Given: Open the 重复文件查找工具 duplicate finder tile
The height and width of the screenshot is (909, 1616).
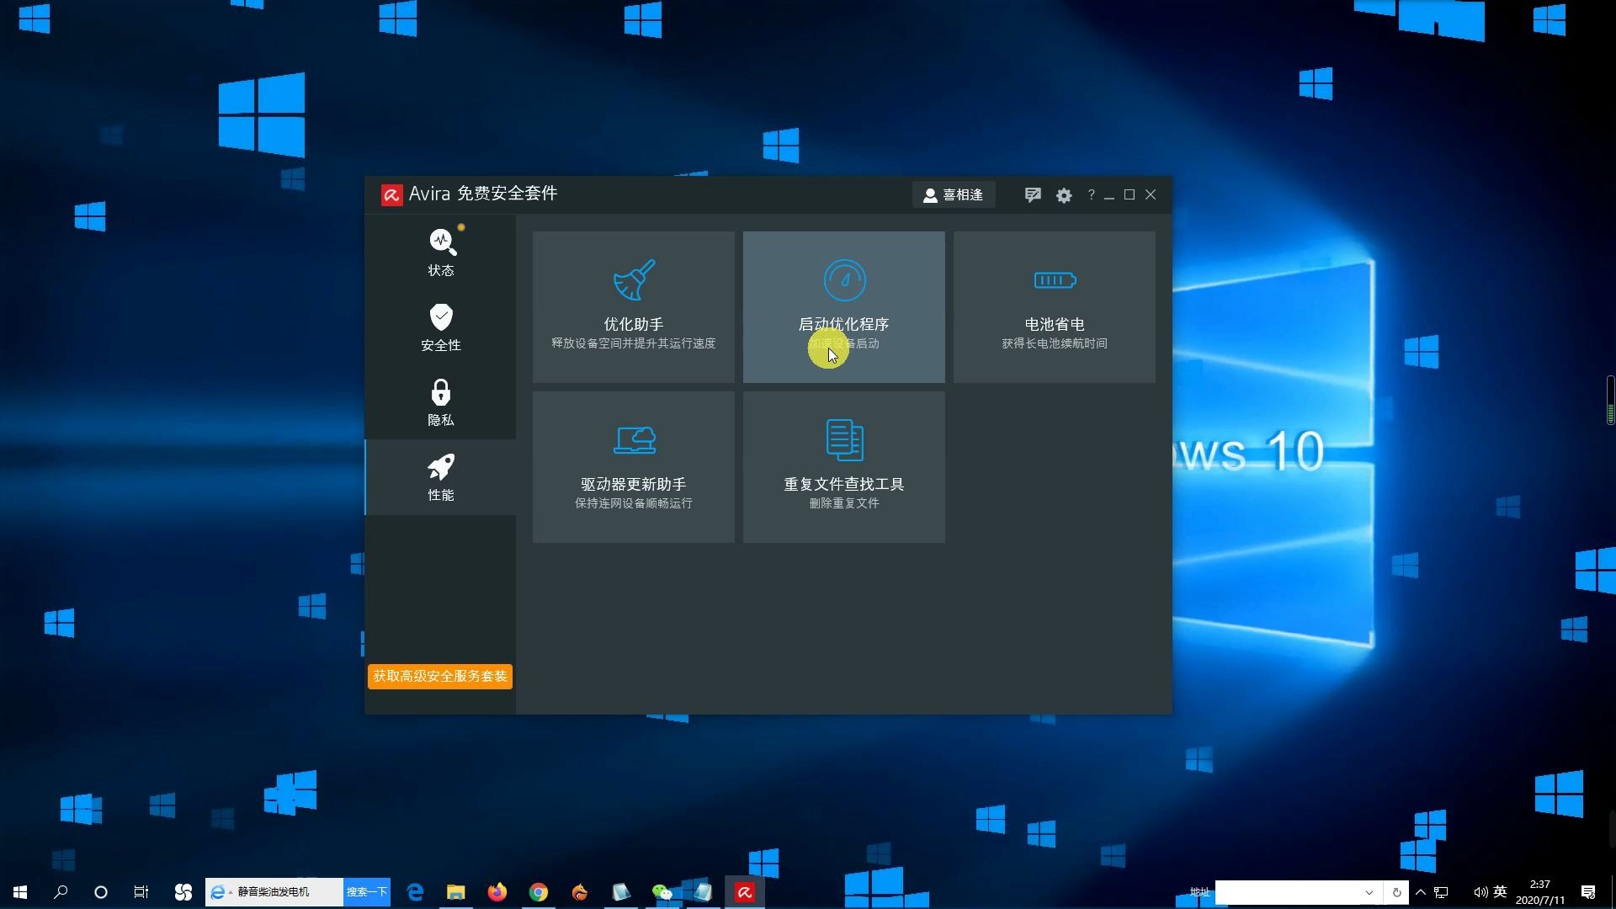Looking at the screenshot, I should [x=844, y=467].
